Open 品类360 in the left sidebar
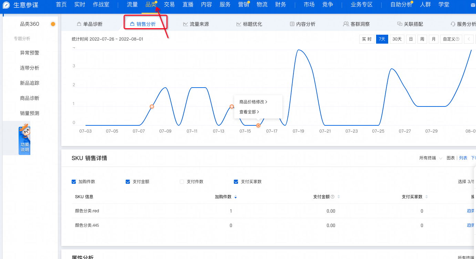The image size is (476, 259). (30, 24)
